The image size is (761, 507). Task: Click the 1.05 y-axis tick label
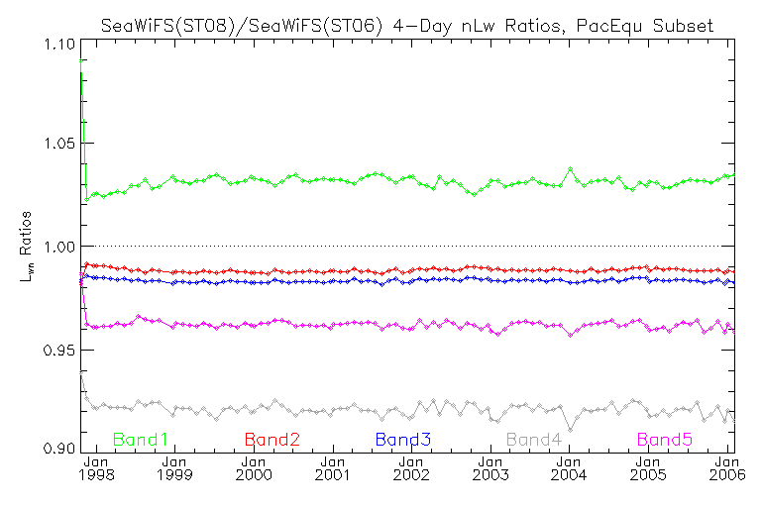click(x=58, y=144)
